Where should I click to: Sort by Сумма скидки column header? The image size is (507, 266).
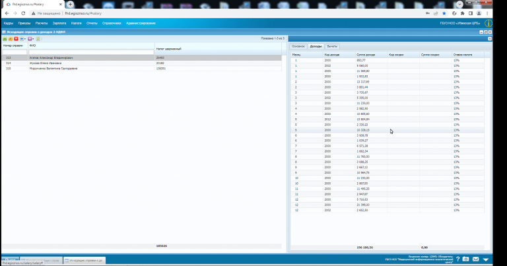tap(436, 55)
